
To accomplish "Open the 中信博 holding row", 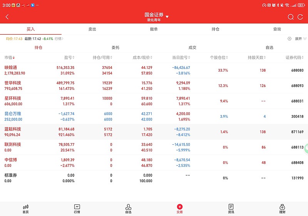I will 154,162.
